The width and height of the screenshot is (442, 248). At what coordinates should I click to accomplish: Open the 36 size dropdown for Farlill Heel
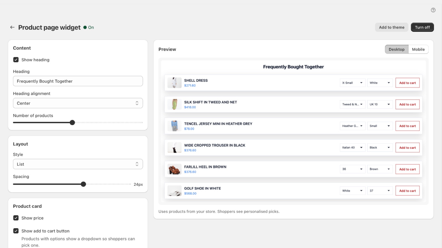(x=352, y=169)
